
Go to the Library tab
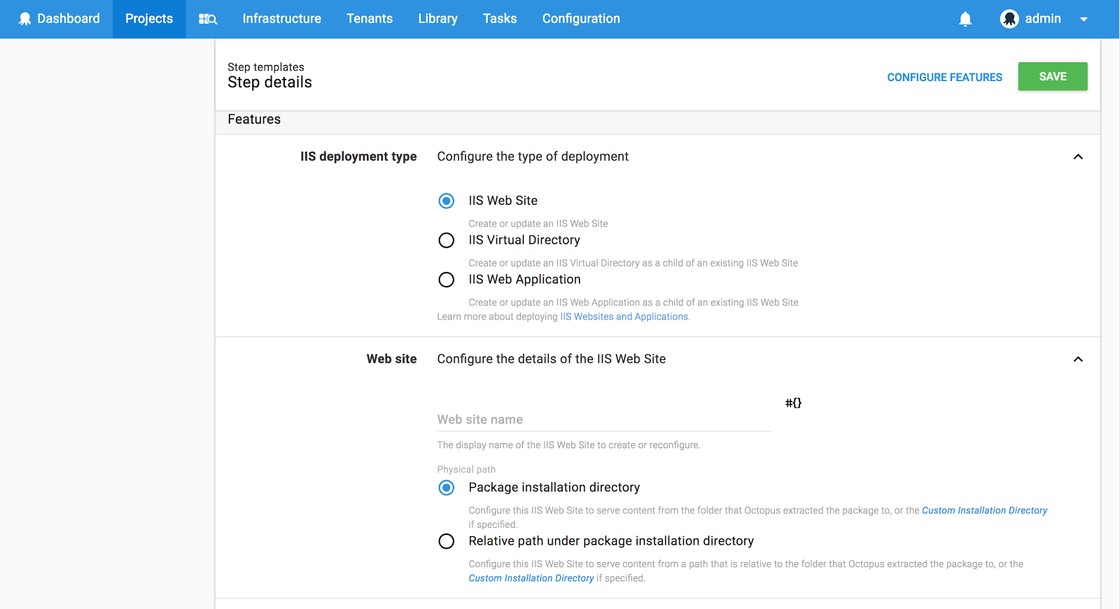click(437, 19)
